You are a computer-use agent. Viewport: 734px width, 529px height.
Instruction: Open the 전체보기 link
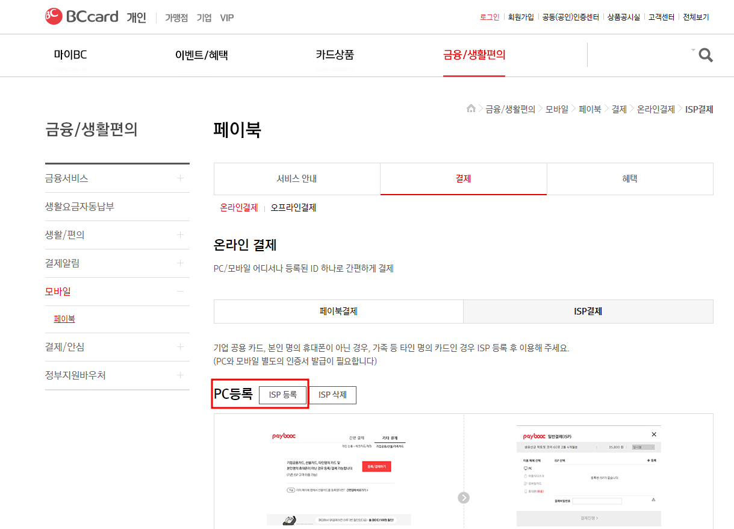(x=696, y=17)
